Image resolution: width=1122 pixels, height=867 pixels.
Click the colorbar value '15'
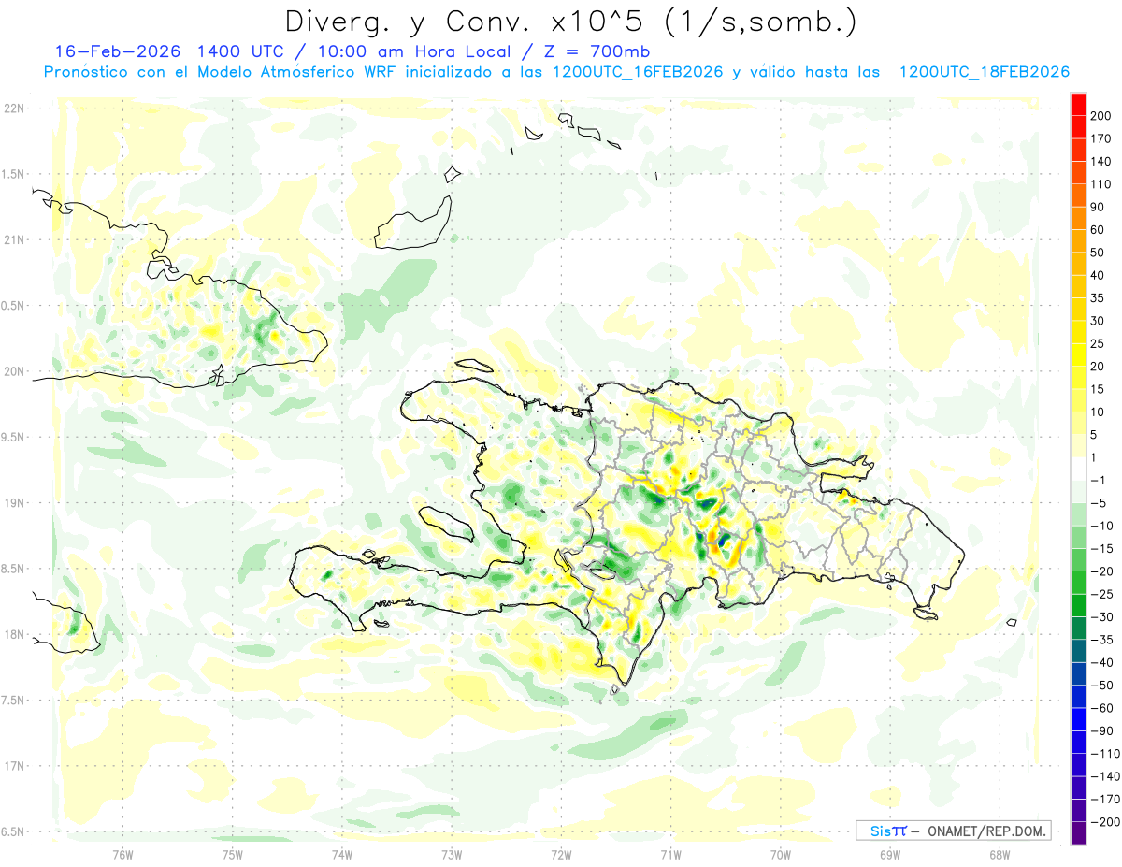1098,389
